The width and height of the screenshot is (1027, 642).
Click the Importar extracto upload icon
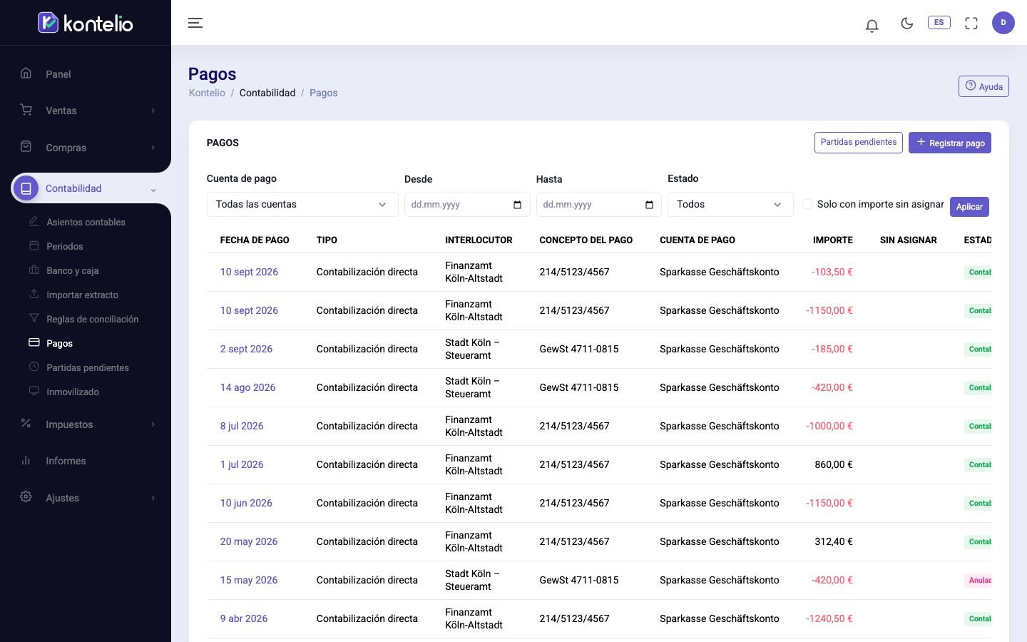tap(34, 294)
